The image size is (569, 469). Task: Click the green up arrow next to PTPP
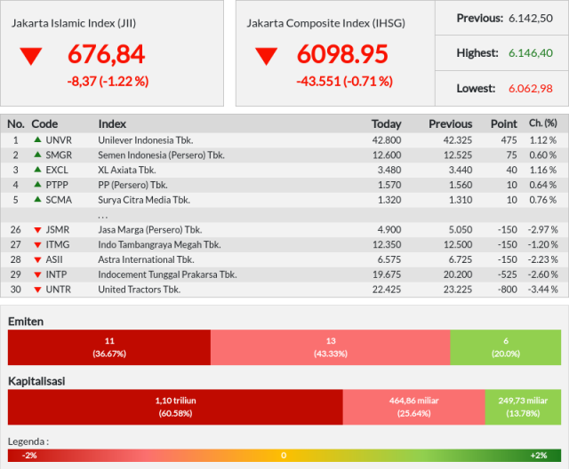click(37, 184)
